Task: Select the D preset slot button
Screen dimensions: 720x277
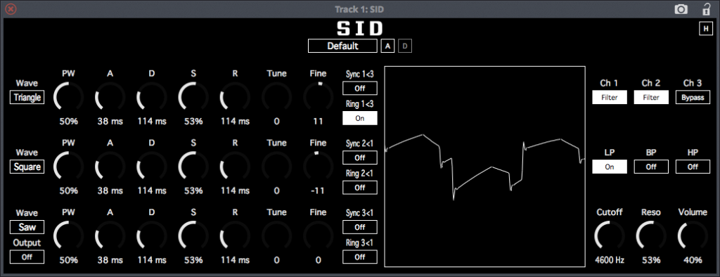Action: pos(405,46)
